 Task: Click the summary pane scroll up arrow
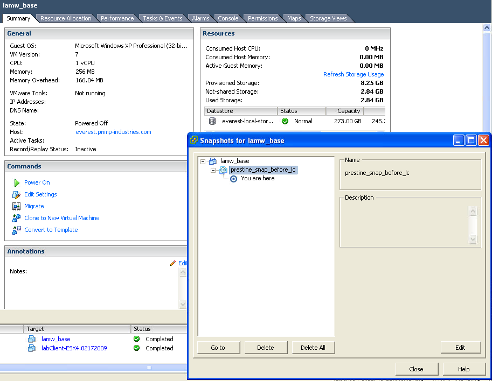coord(487,27)
